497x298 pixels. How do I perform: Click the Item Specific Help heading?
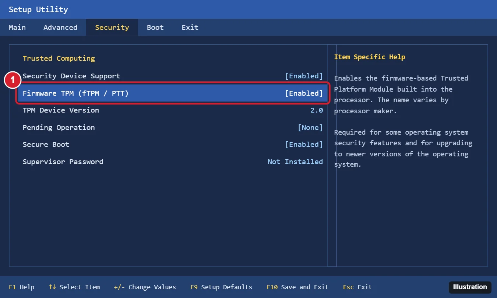click(x=370, y=57)
